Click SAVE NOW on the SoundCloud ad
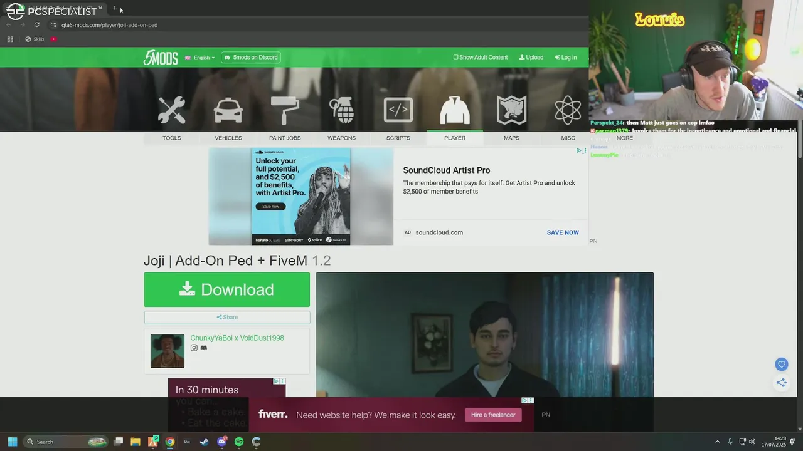The width and height of the screenshot is (803, 451). click(x=563, y=232)
